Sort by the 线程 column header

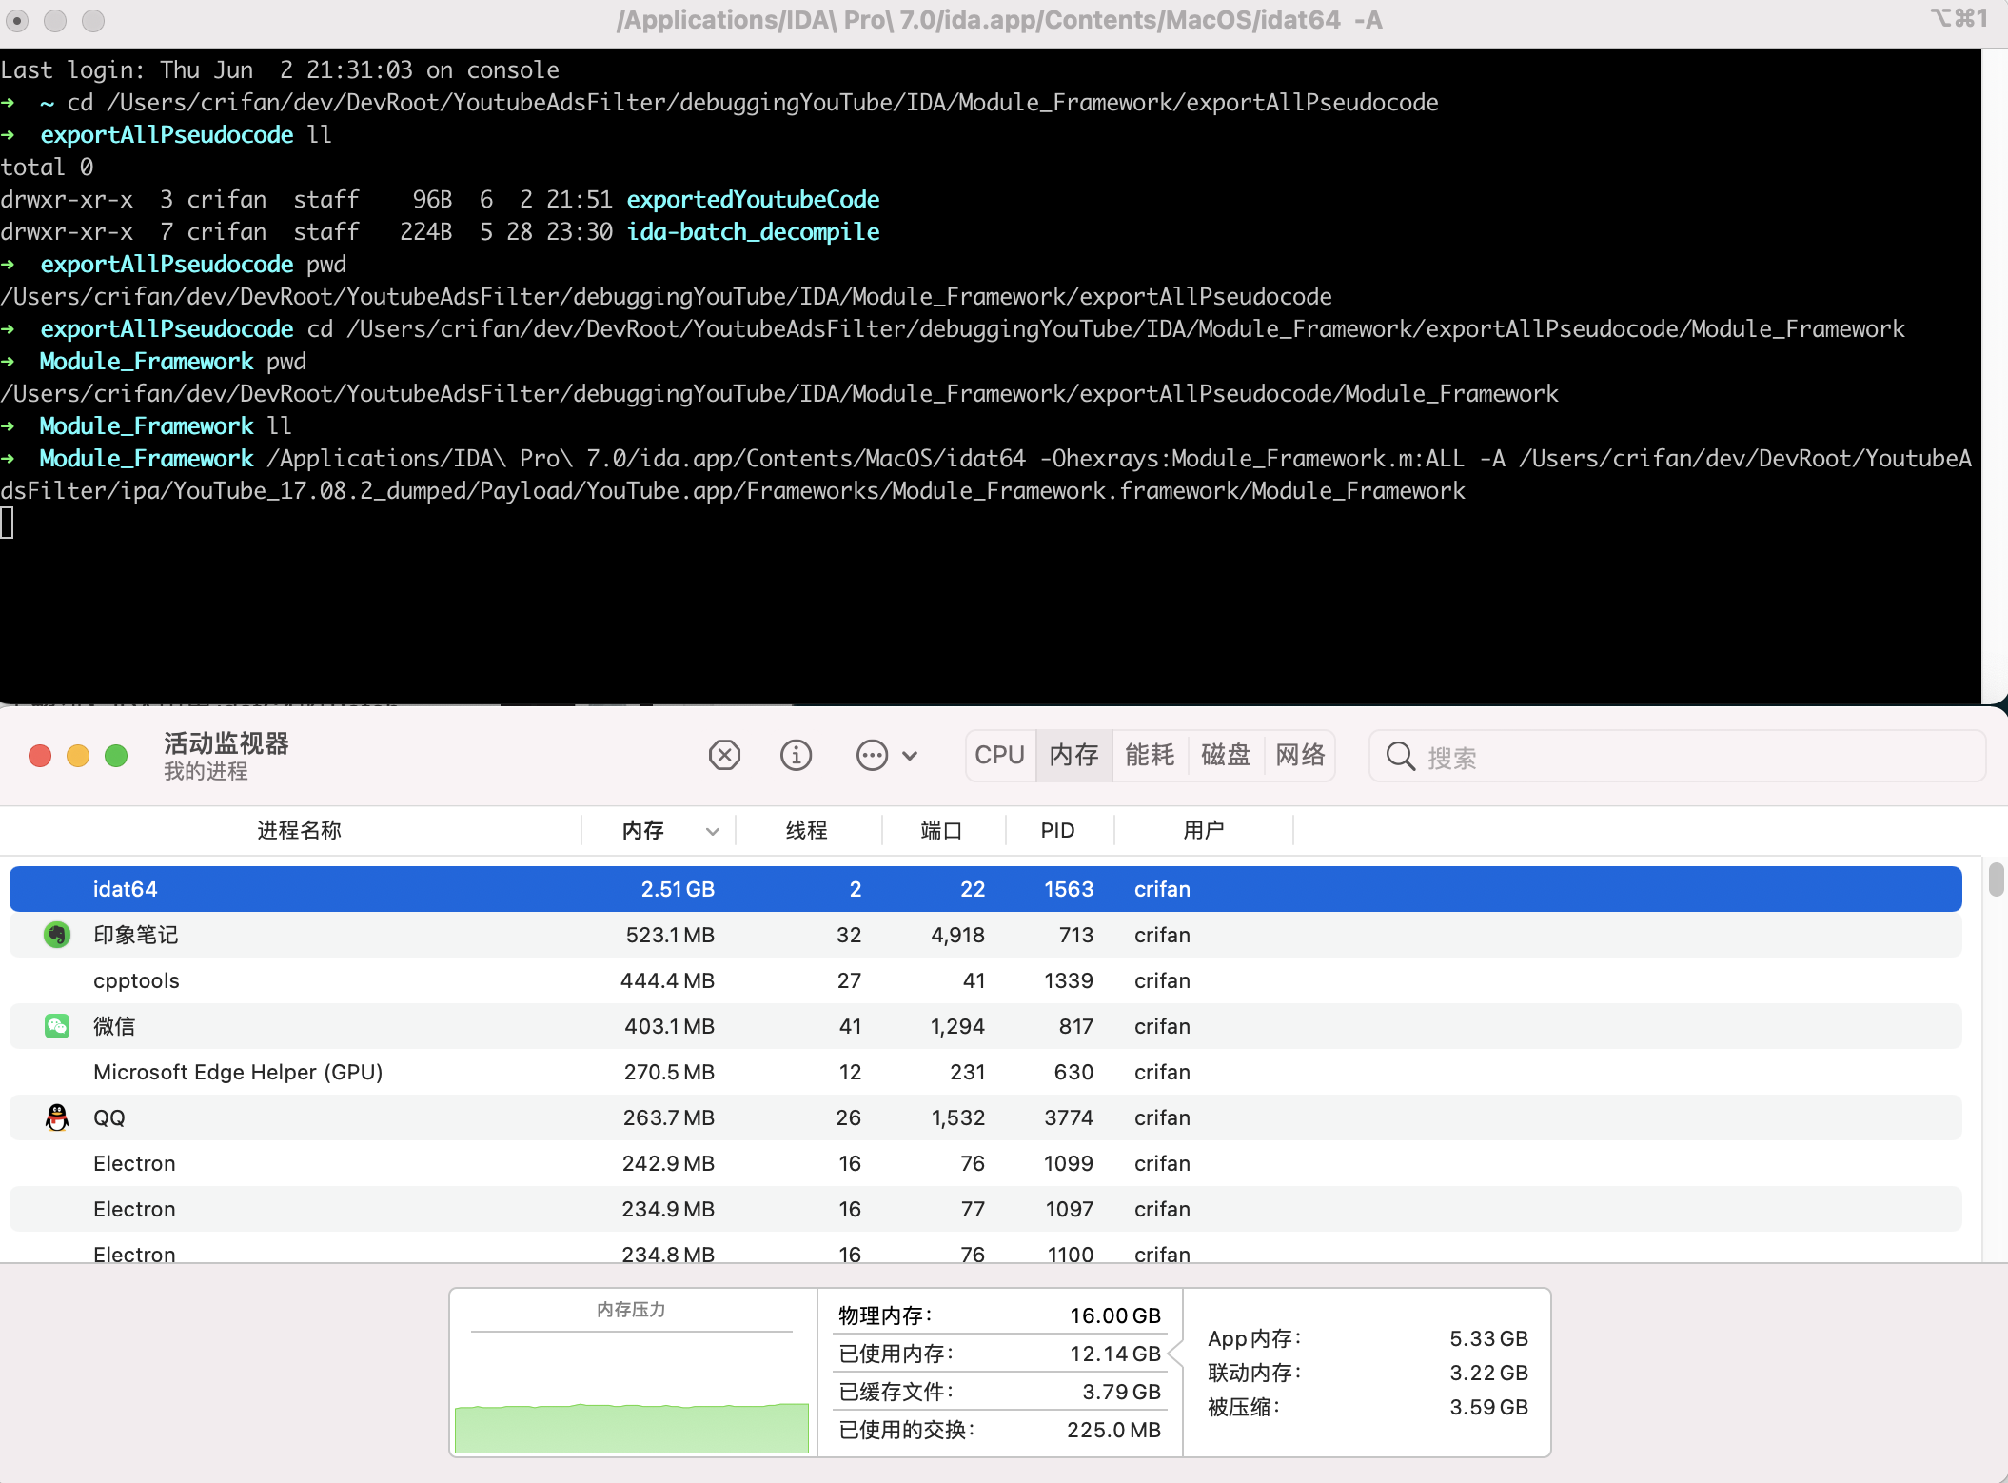pos(806,830)
